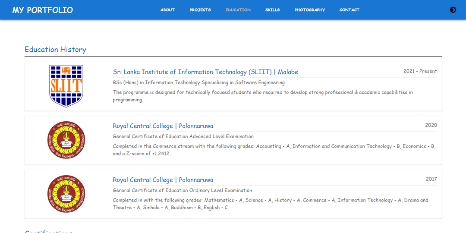Navigate to the Contact section
This screenshot has width=466, height=233.
349,10
